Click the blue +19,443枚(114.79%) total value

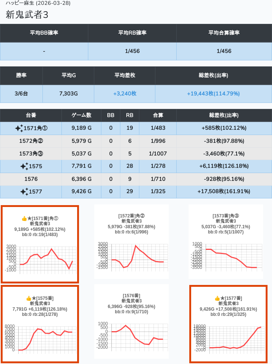click(213, 94)
